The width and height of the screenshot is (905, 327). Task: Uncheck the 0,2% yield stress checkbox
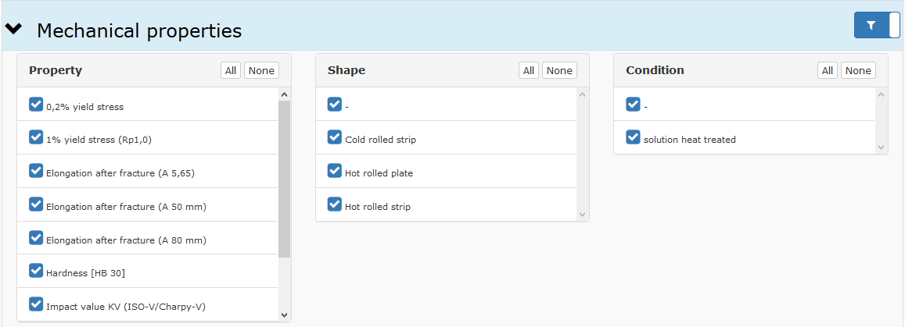point(36,105)
